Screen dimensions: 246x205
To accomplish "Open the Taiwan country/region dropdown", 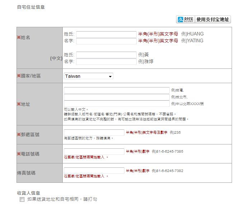I will (89, 76).
